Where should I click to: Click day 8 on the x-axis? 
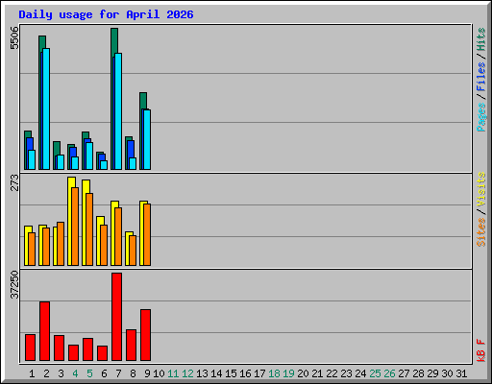[x=133, y=373]
